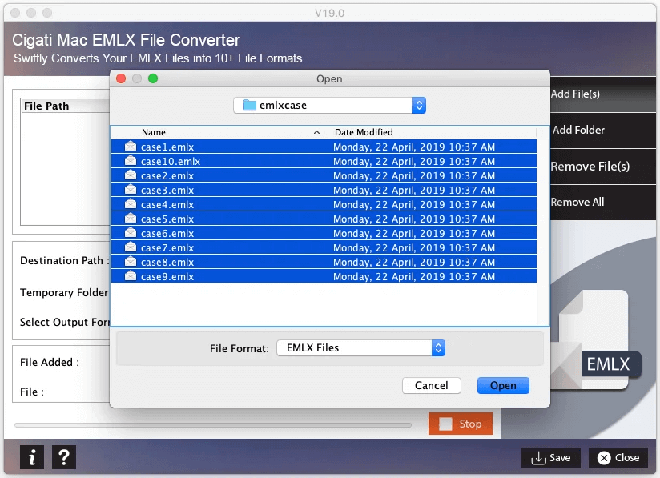
Task: Click the envelope icon for case8.emlx
Action: (x=131, y=262)
